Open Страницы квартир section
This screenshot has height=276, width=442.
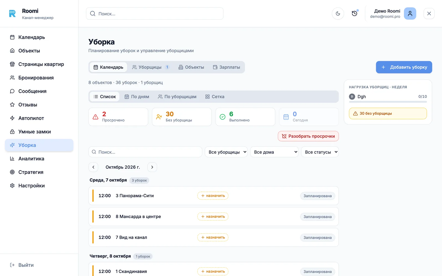(39, 64)
